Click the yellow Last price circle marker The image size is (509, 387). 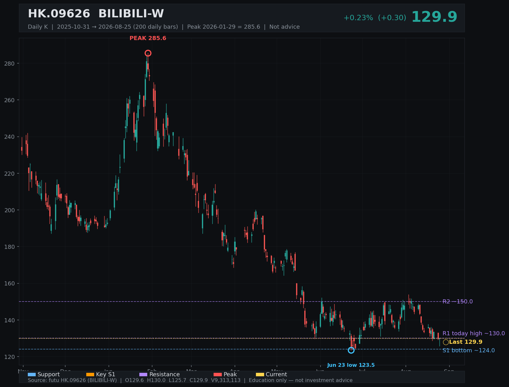pos(446,342)
